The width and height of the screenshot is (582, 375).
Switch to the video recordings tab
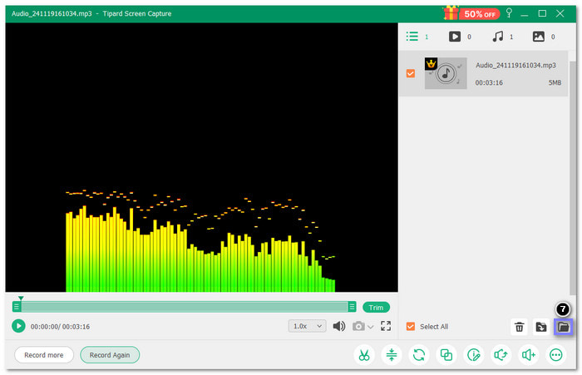[455, 37]
